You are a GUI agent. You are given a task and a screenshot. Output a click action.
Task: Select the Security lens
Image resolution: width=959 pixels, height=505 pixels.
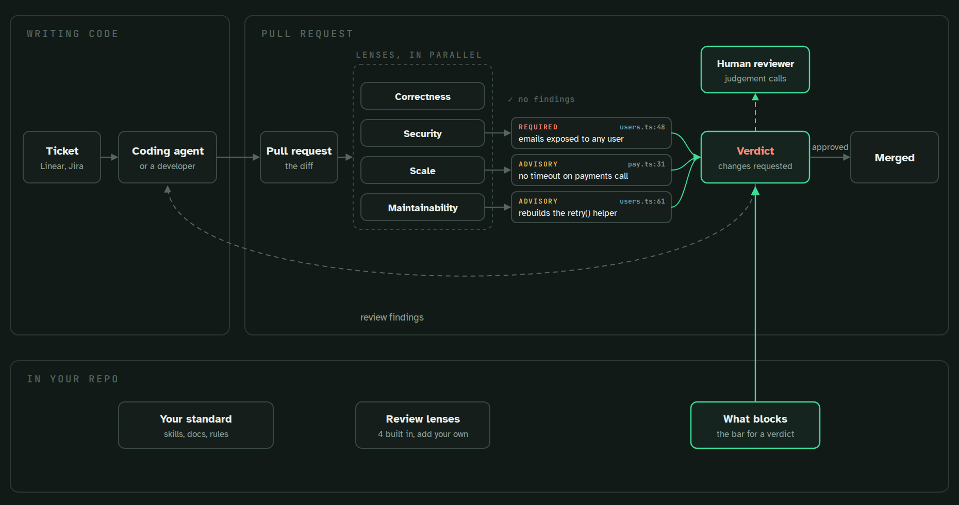pyautogui.click(x=423, y=133)
